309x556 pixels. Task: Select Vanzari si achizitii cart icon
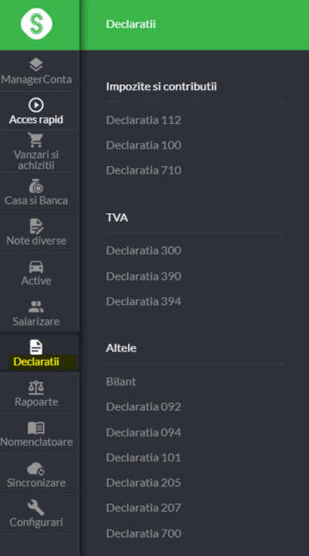(x=36, y=139)
